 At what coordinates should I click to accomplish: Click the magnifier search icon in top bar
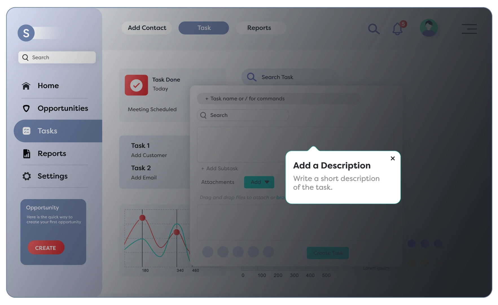pos(374,29)
